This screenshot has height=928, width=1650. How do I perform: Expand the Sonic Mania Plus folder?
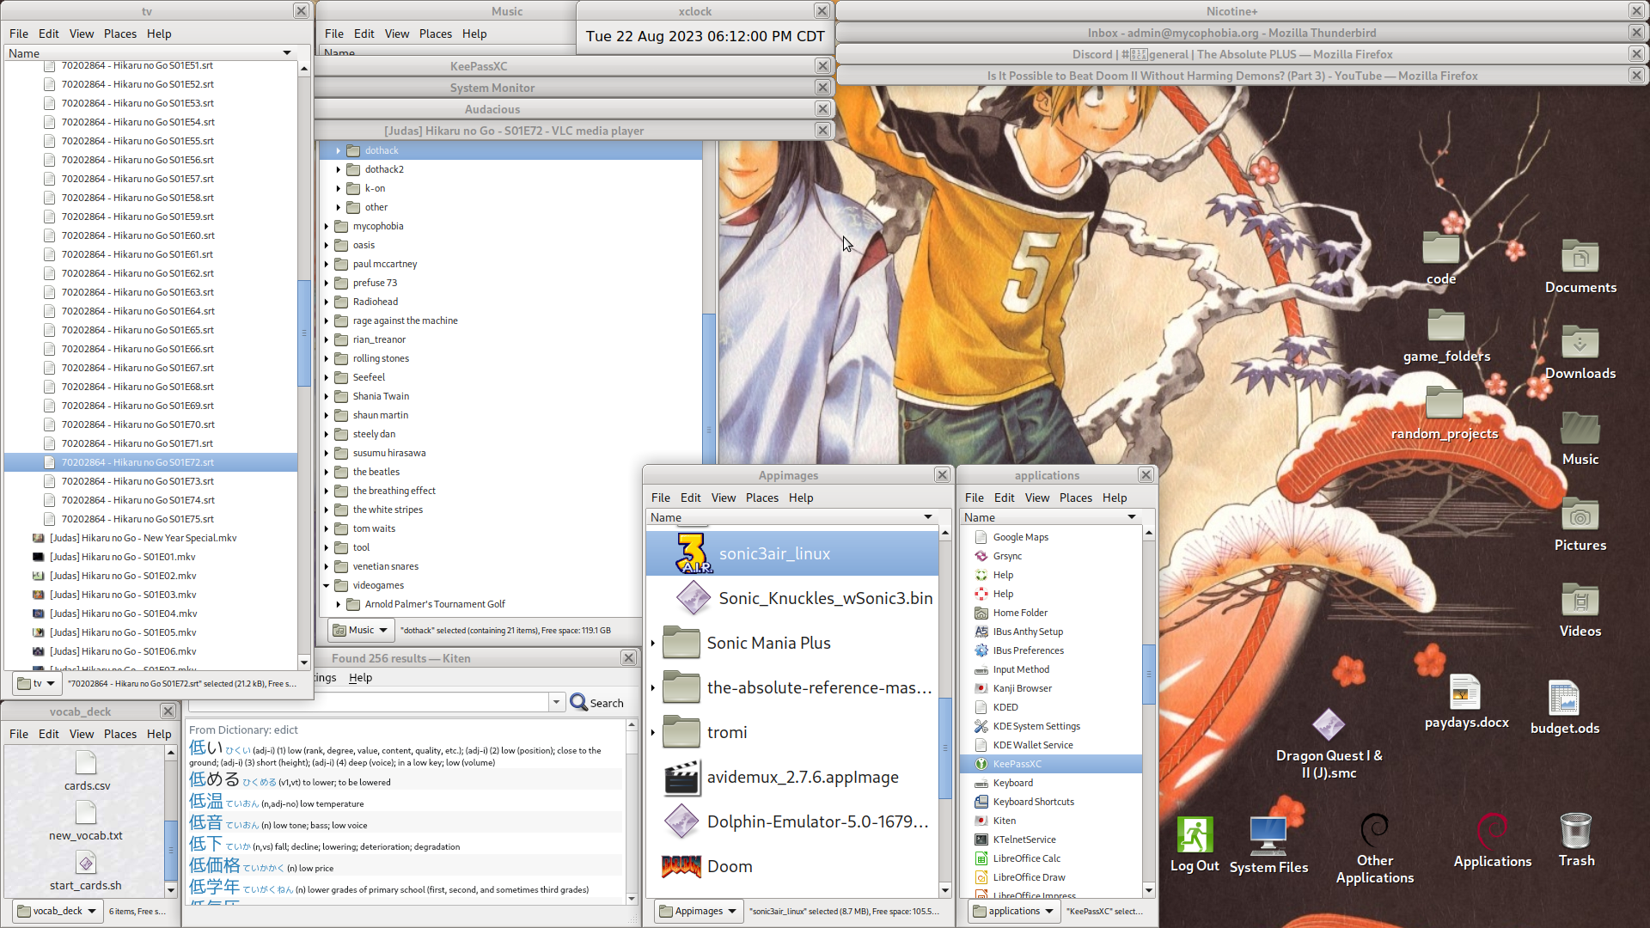653,644
